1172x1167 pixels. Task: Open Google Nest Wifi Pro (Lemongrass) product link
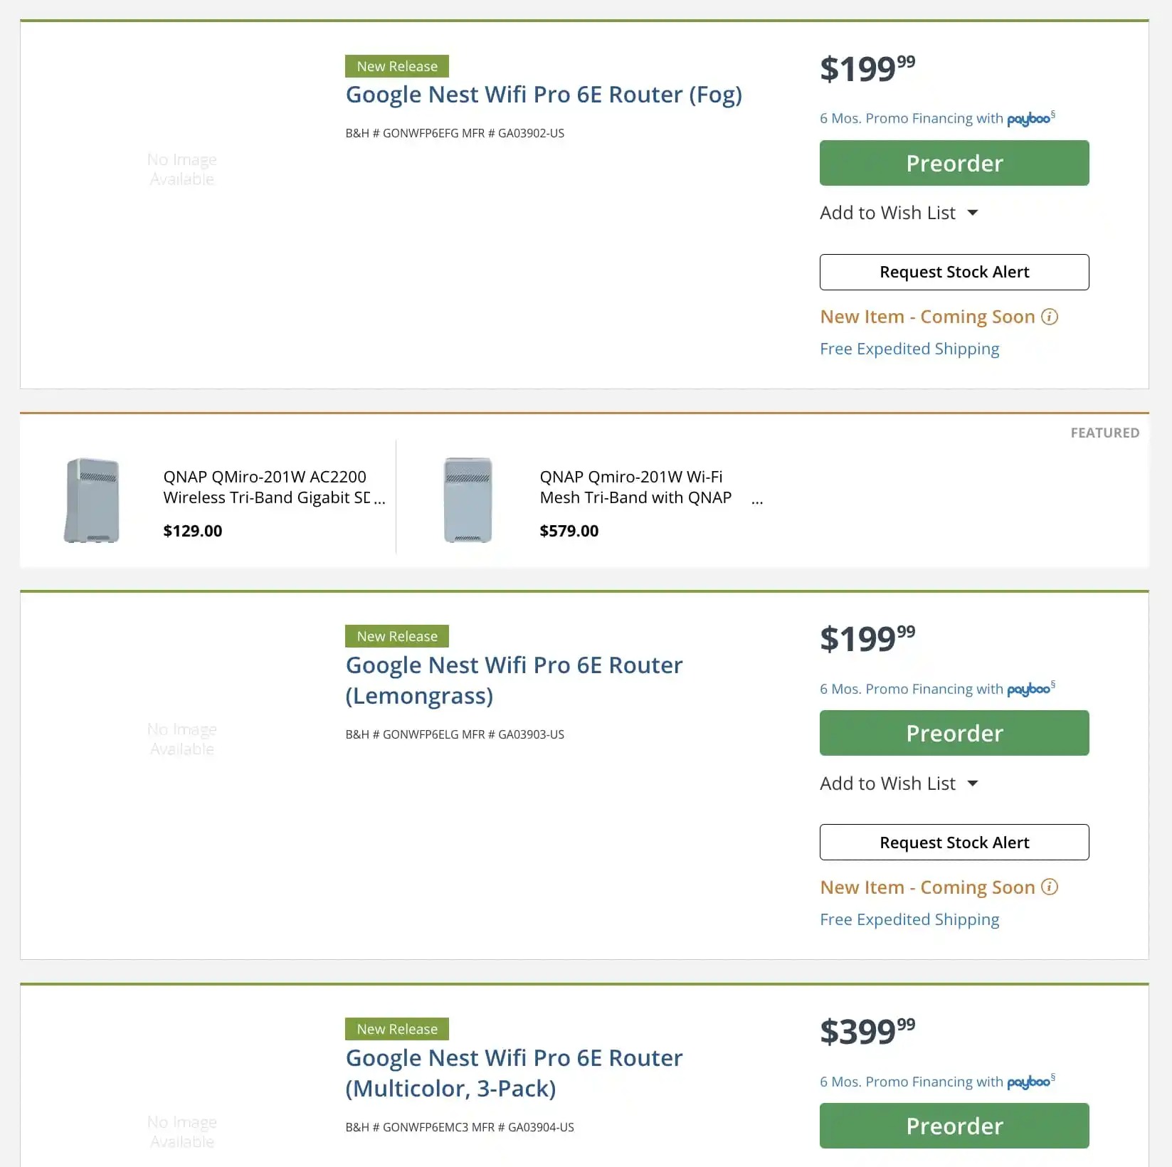[x=514, y=680]
